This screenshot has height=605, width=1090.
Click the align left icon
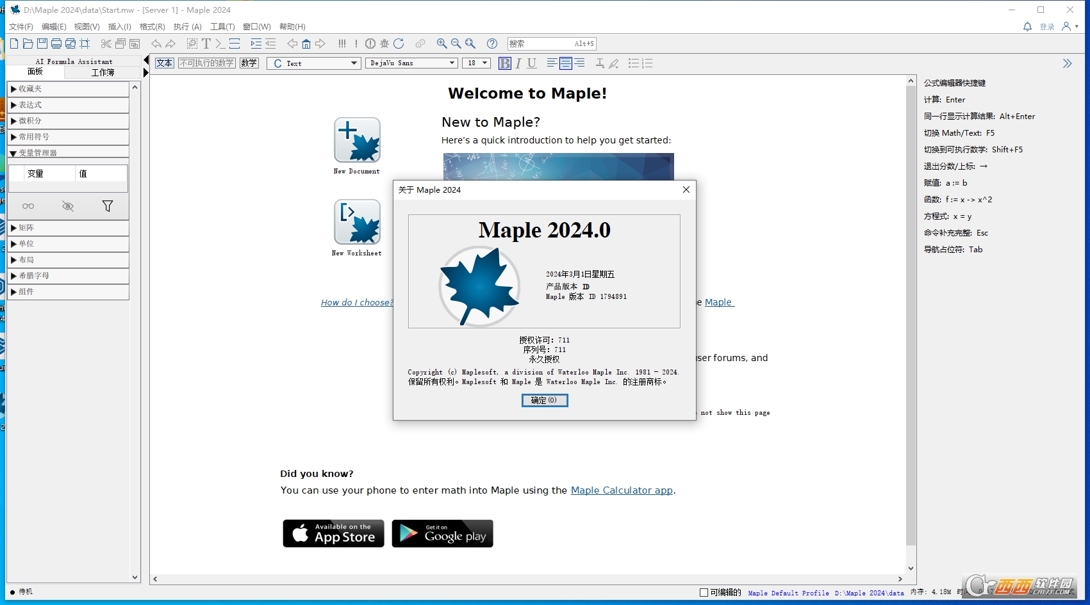(552, 63)
